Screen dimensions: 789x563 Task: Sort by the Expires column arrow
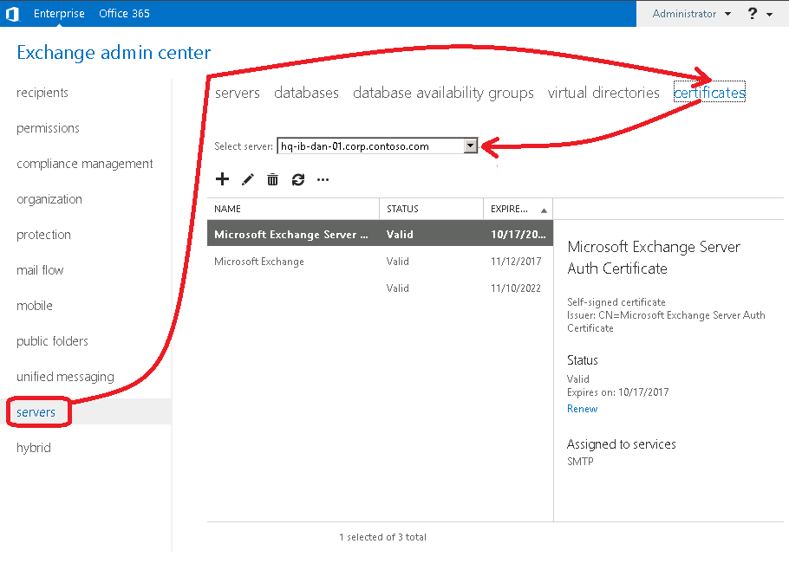[x=544, y=210]
